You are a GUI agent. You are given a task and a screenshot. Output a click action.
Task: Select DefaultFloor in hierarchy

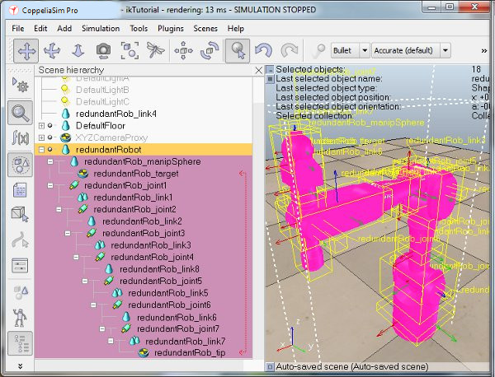(101, 126)
